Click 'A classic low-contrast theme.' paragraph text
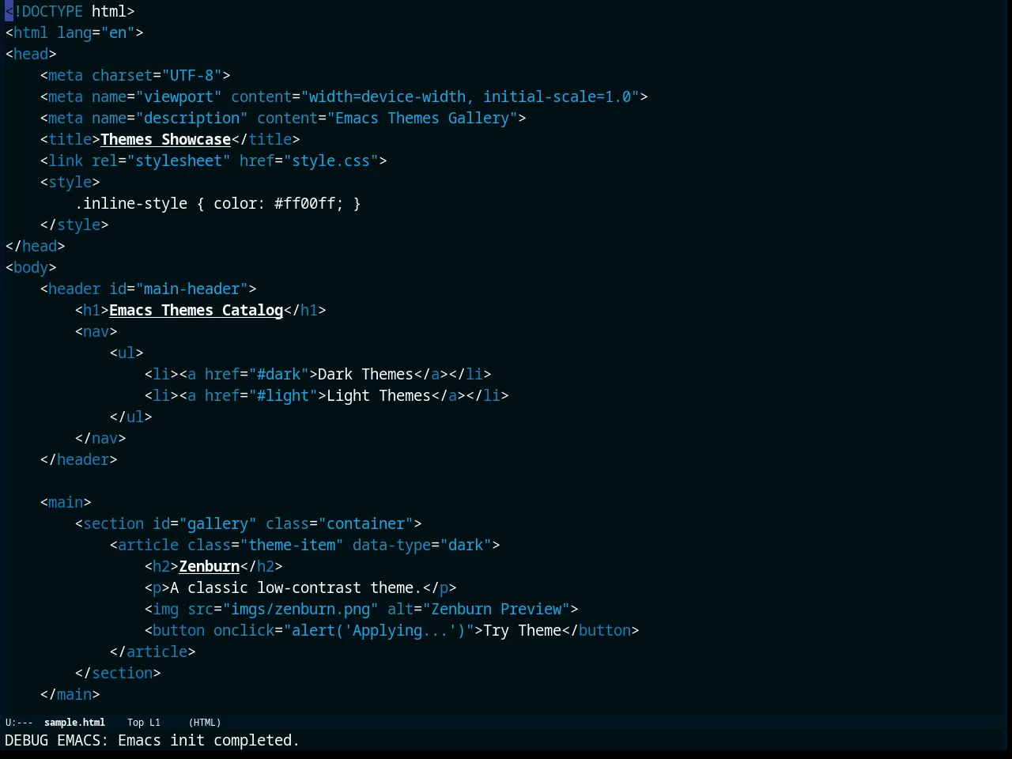Screen dimensions: 1012x759 296,588
